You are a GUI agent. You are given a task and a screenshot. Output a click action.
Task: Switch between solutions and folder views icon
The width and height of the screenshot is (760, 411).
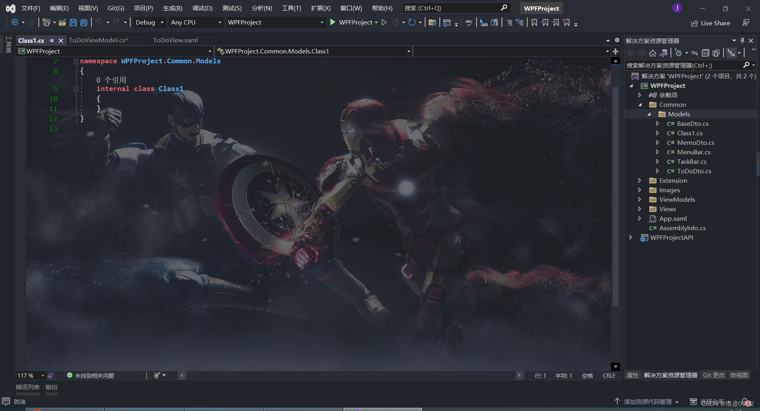click(663, 53)
